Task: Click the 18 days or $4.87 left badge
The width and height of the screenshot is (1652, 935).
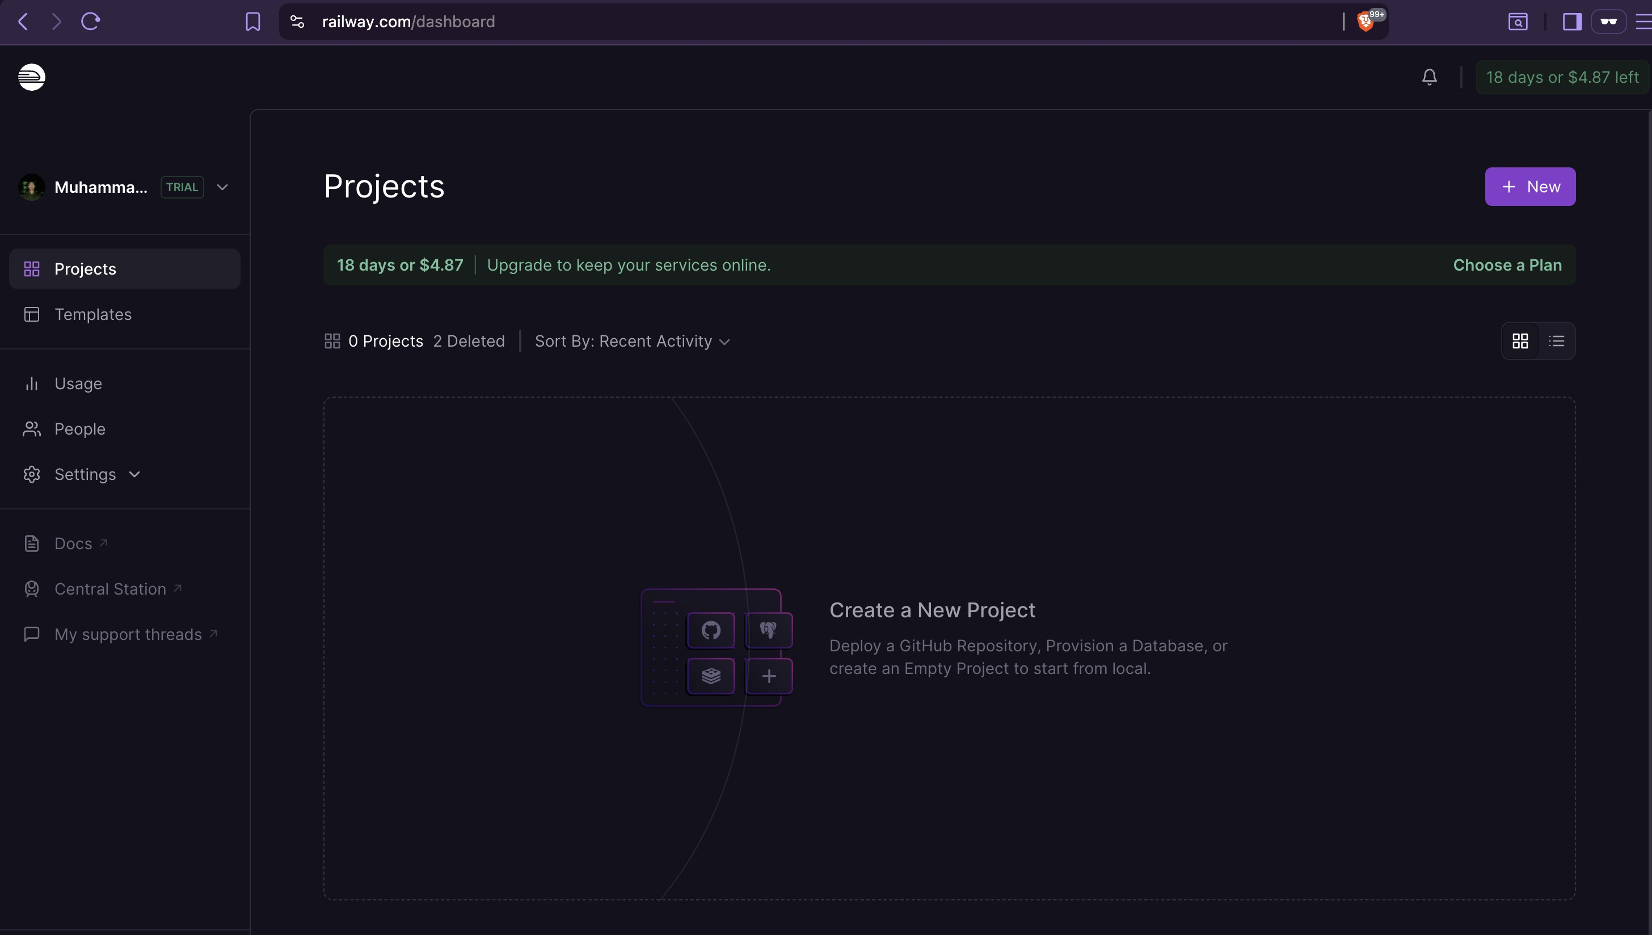Action: click(x=1562, y=77)
